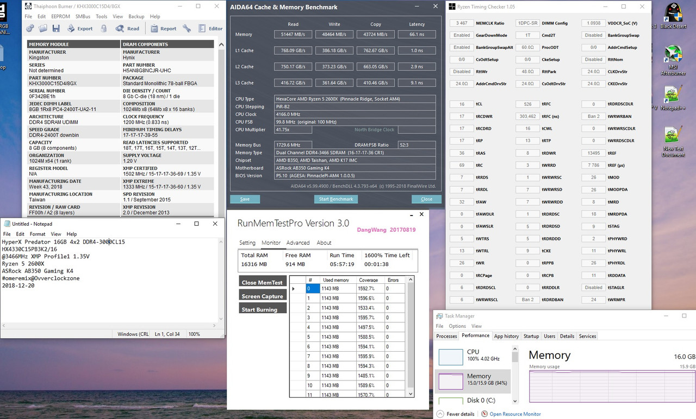The width and height of the screenshot is (696, 419).
Task: Click the Read toolbar button in Thaiphoon Burner
Action: pos(128,28)
